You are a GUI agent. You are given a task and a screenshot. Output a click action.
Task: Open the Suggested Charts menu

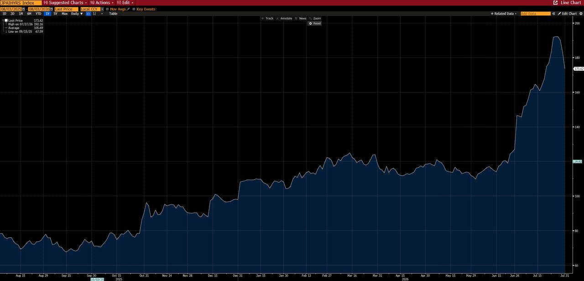pyautogui.click(x=65, y=3)
